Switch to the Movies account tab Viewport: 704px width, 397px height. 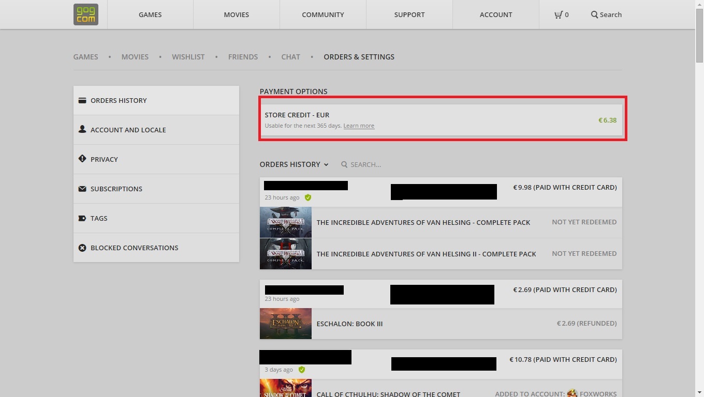click(x=135, y=57)
